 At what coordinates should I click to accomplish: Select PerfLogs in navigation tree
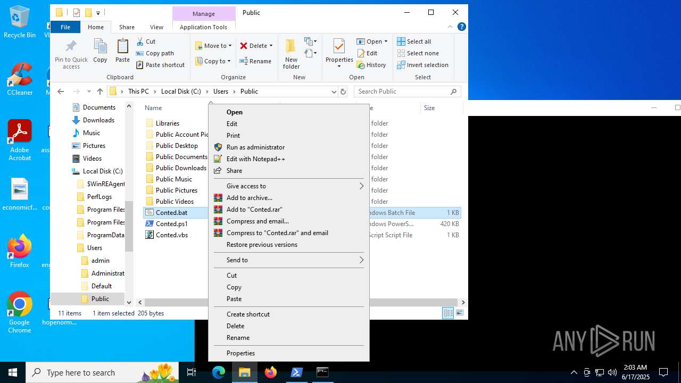tap(99, 197)
